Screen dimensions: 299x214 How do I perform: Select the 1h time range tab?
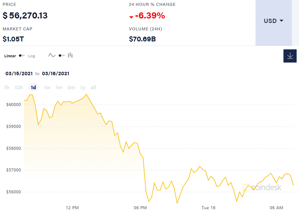point(7,88)
